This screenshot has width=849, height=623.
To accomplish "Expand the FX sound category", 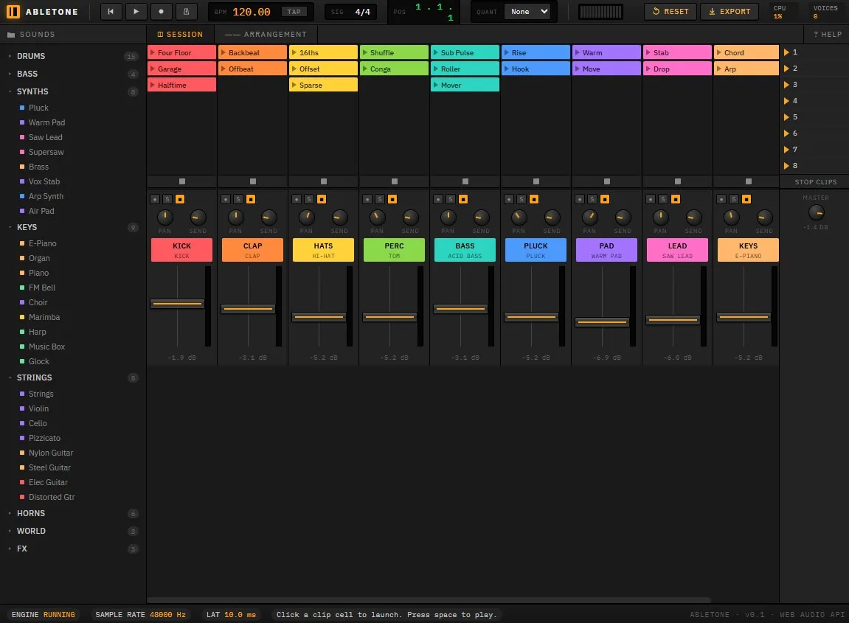I will click(73, 549).
